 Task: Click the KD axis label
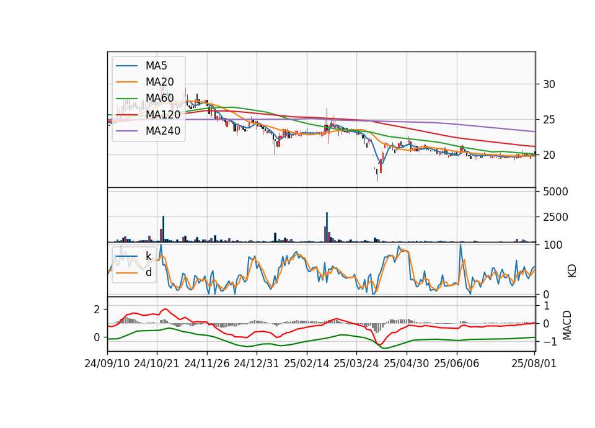[572, 271]
